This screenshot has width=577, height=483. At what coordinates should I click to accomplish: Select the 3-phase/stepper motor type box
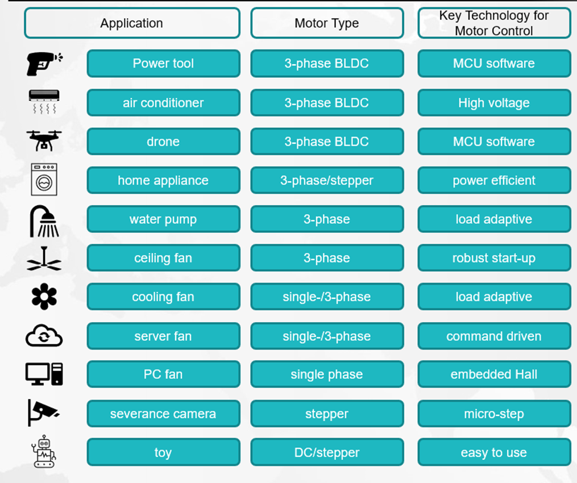(x=327, y=181)
